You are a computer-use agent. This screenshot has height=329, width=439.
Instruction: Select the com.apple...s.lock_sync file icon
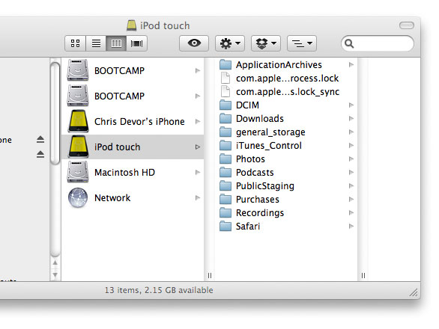click(x=225, y=91)
